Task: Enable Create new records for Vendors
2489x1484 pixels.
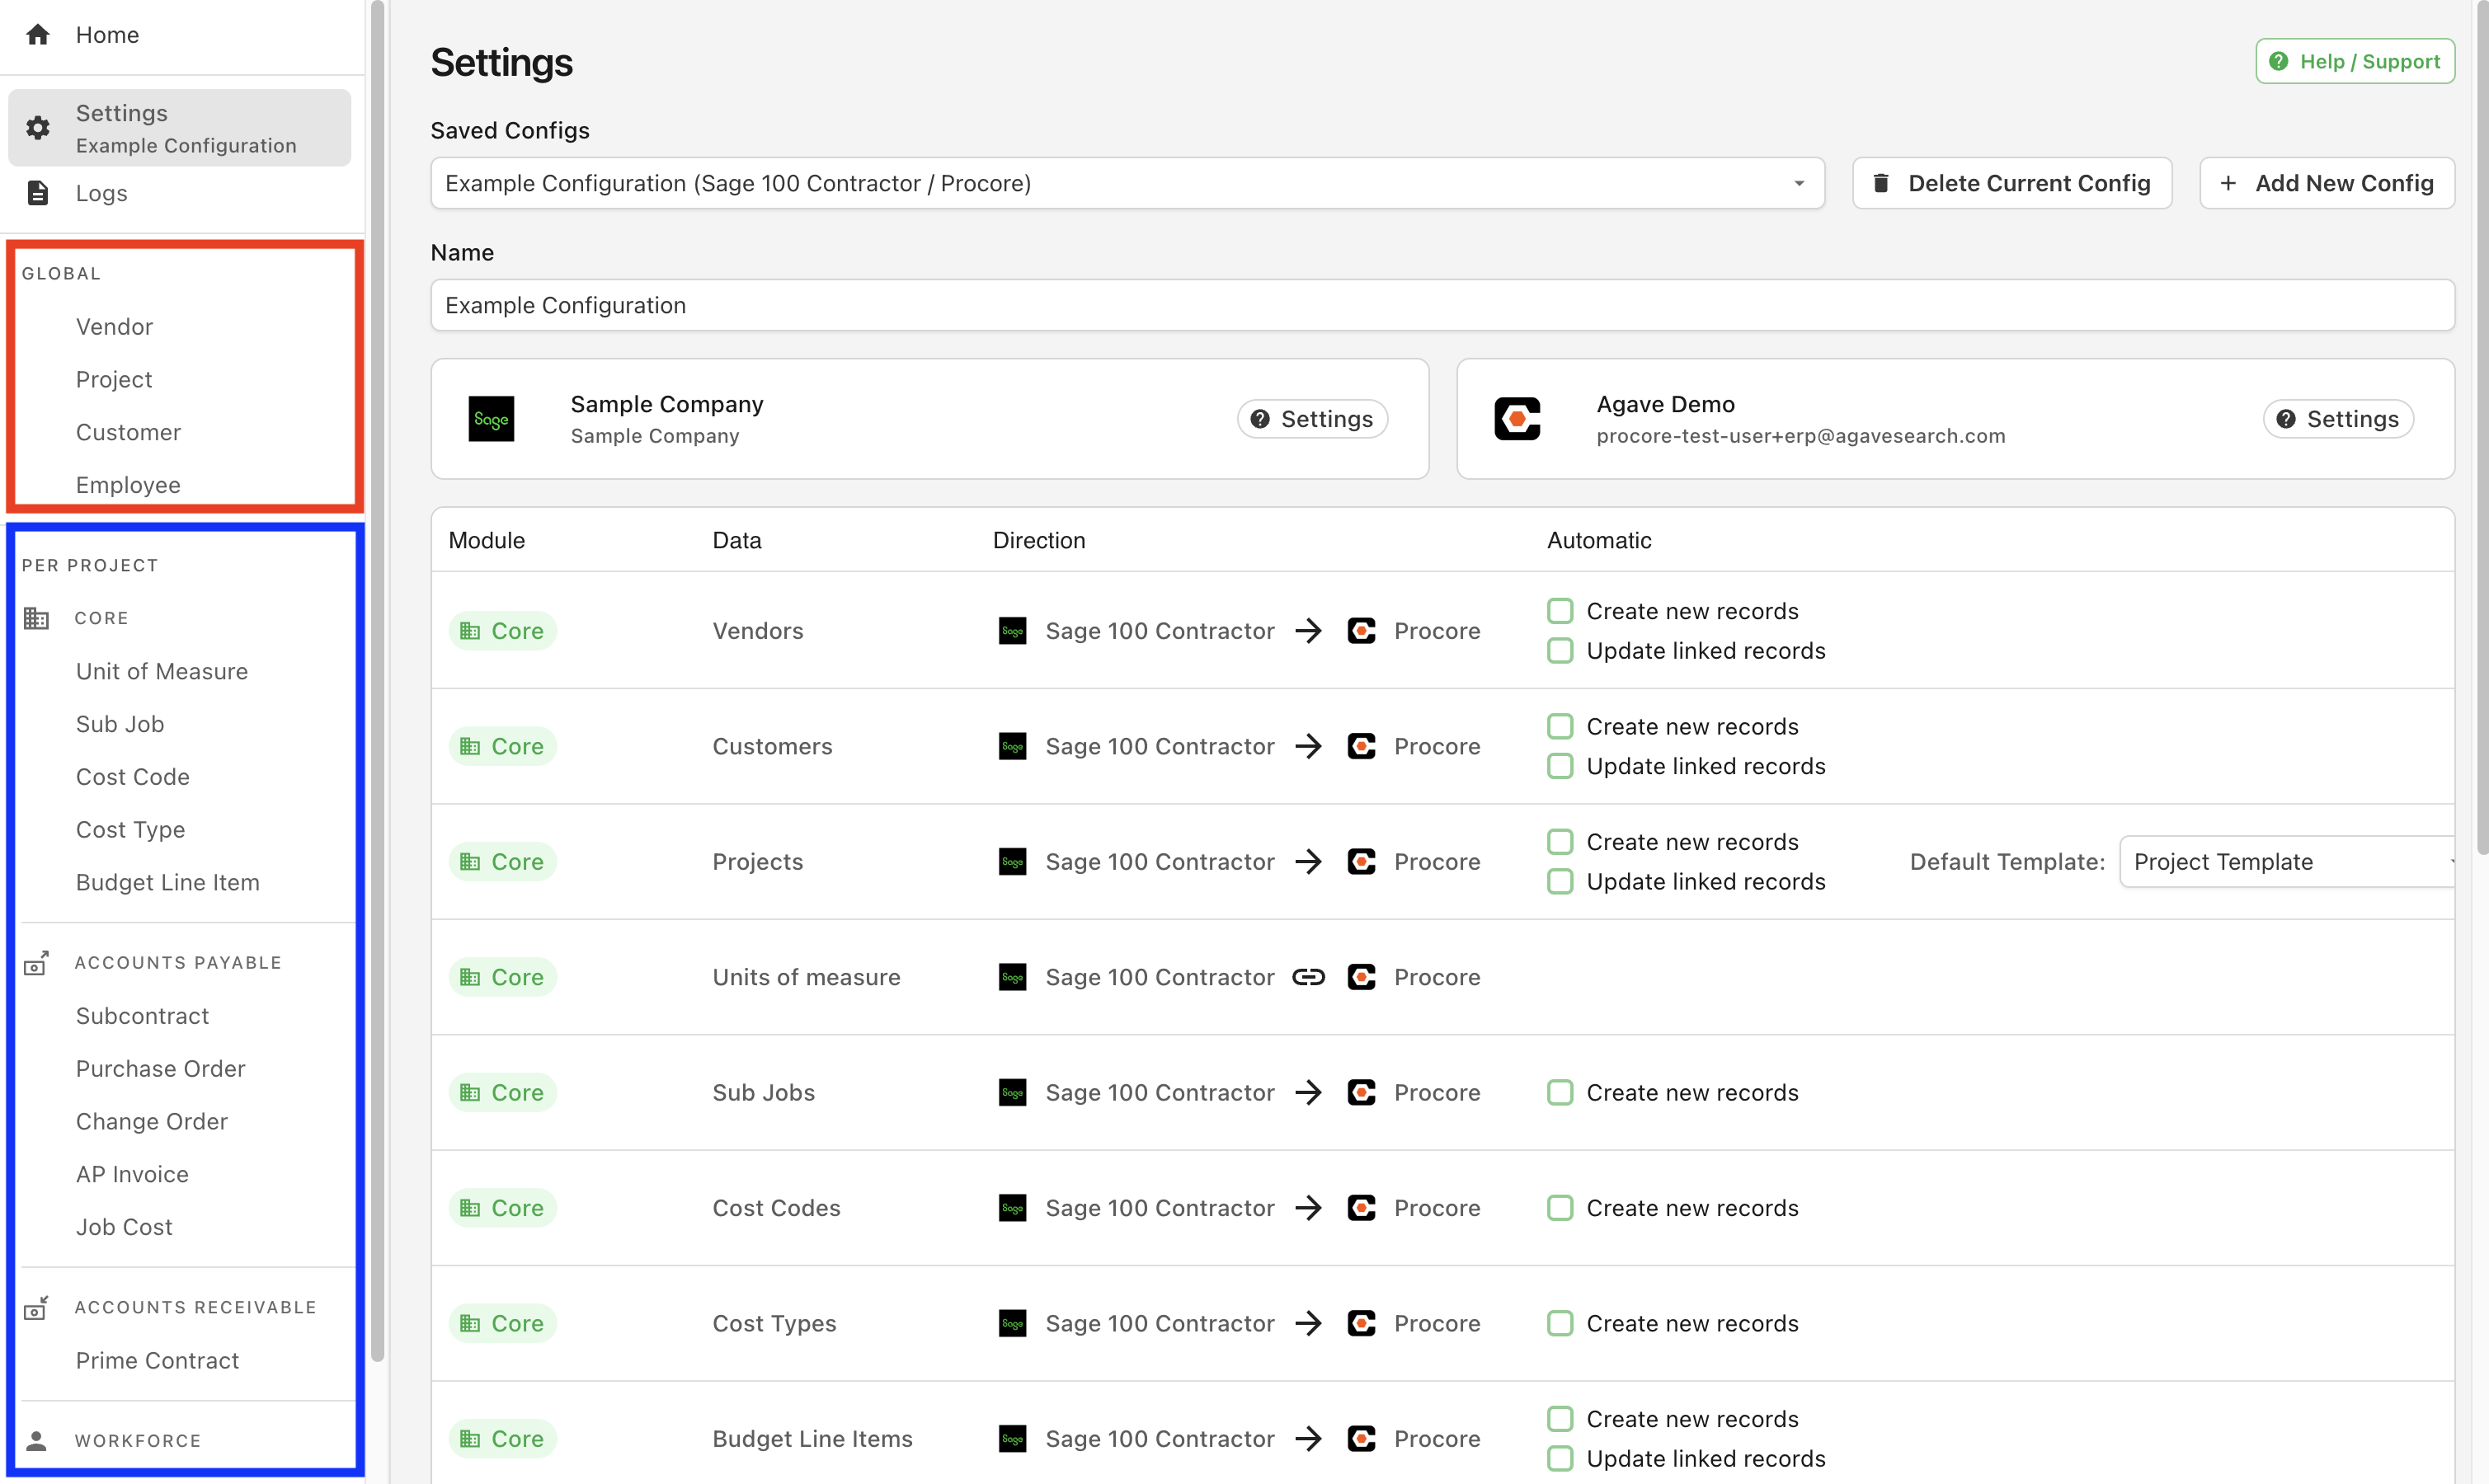Action: tap(1560, 611)
